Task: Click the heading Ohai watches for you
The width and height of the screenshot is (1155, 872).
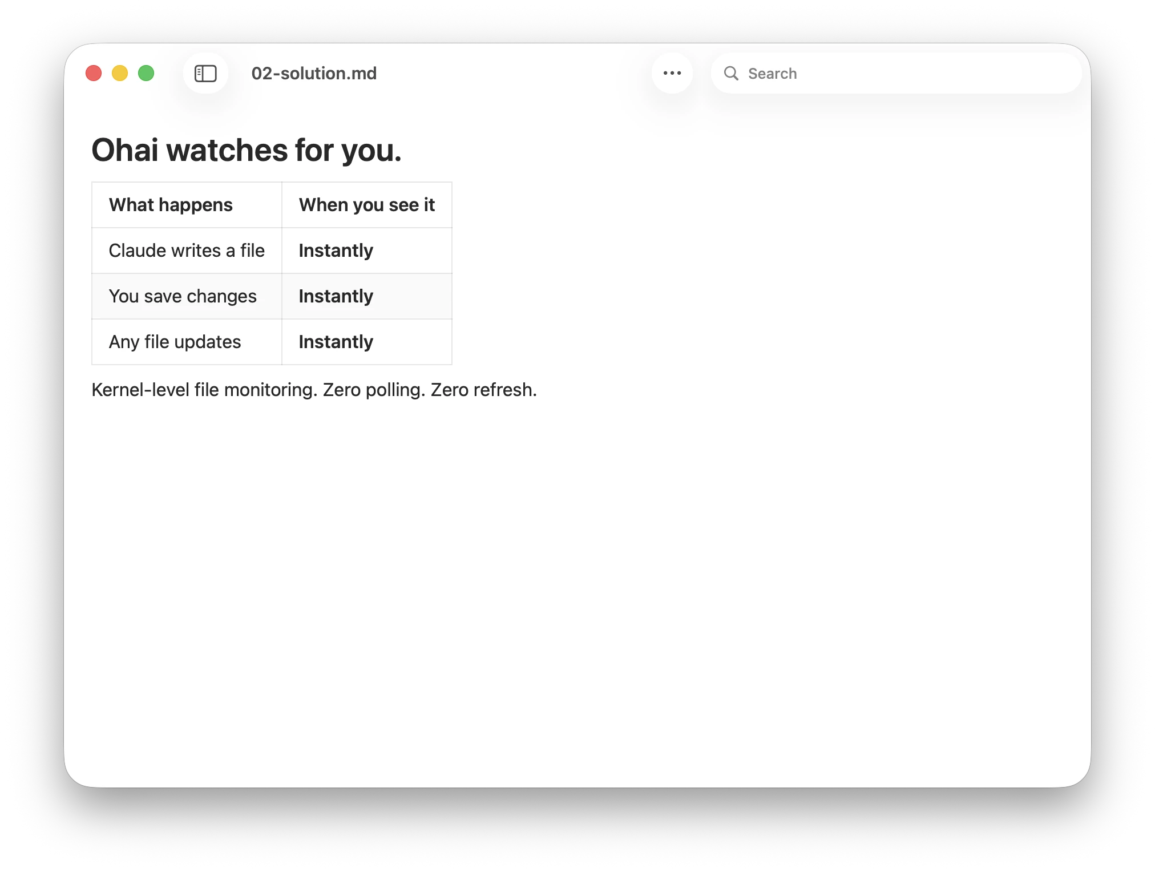Action: click(x=247, y=150)
